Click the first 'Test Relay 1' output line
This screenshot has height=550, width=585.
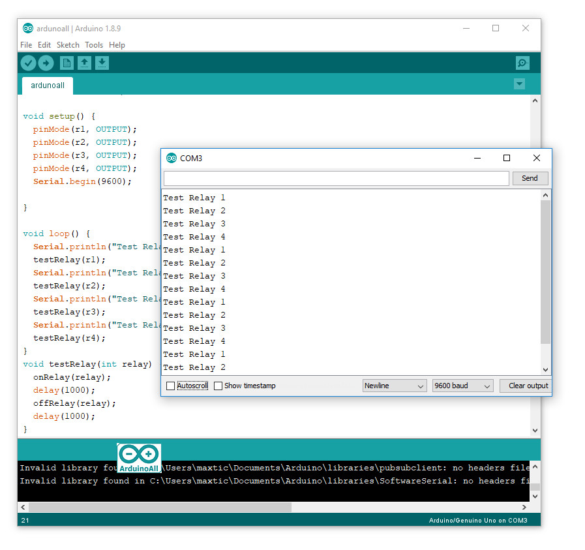[x=194, y=198]
